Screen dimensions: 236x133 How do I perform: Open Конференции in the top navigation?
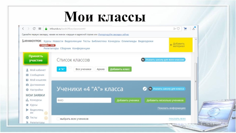81,48
